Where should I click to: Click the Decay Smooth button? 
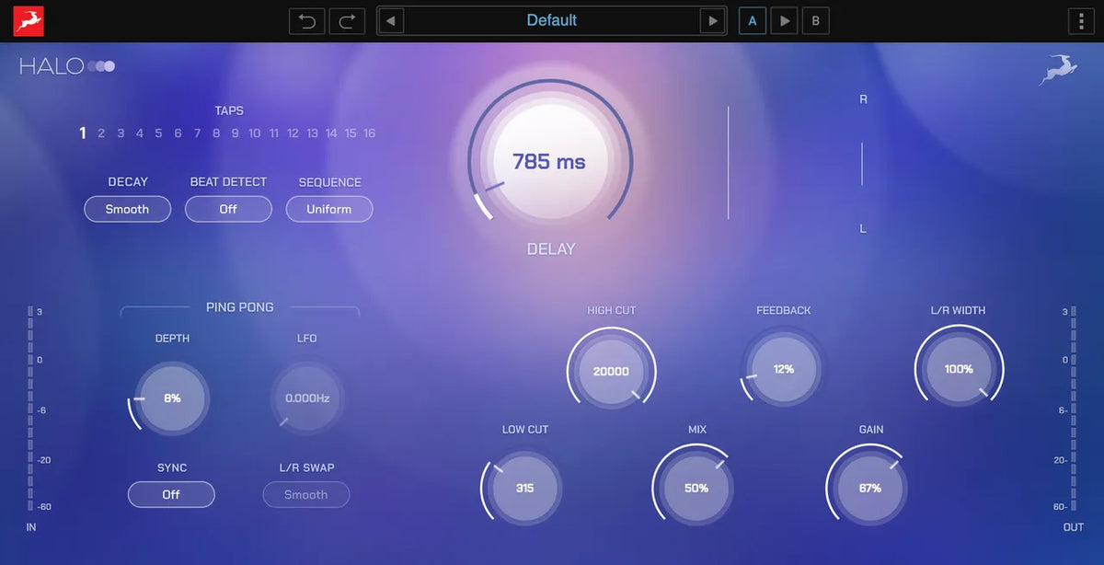pos(127,209)
